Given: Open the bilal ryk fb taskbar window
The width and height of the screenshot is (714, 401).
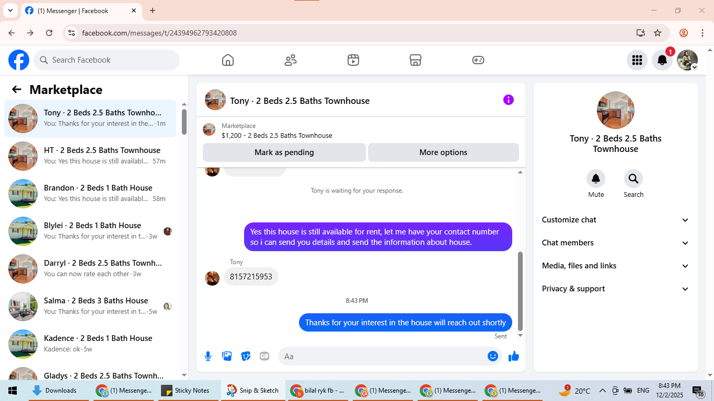Looking at the screenshot, I should tap(318, 391).
